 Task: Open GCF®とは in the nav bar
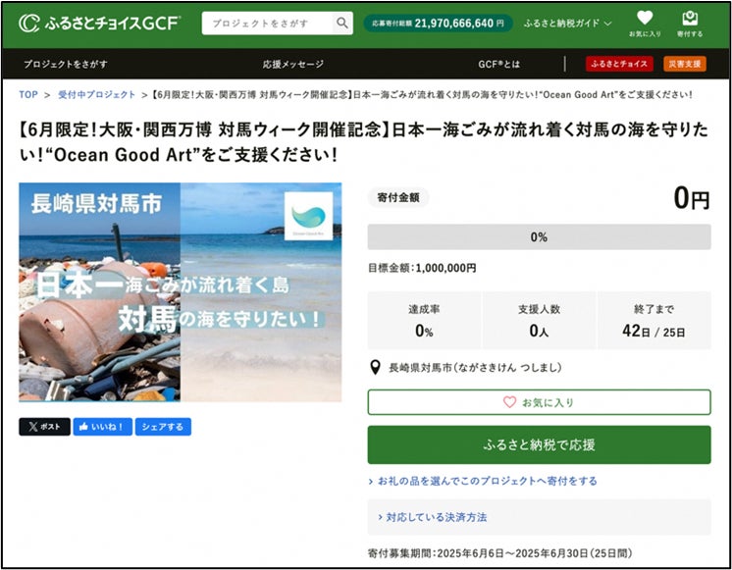click(498, 64)
